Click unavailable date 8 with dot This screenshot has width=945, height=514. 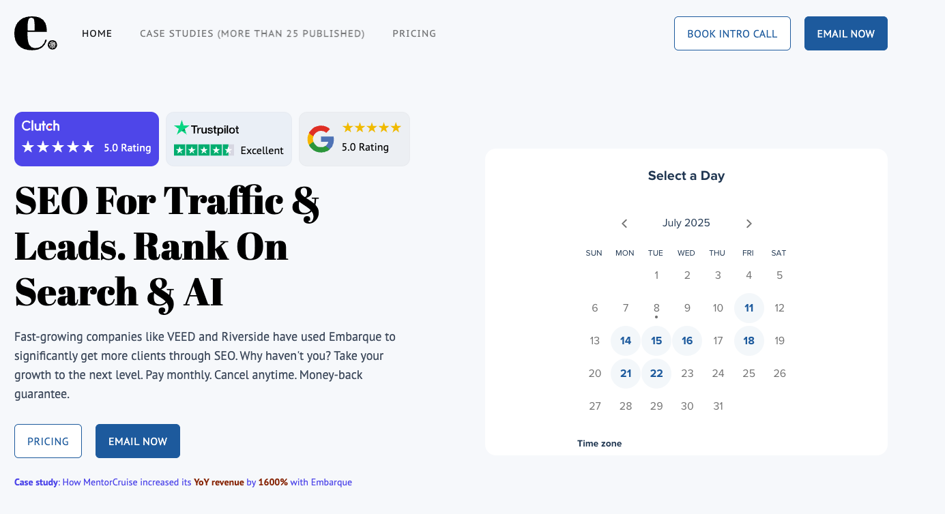[656, 309]
